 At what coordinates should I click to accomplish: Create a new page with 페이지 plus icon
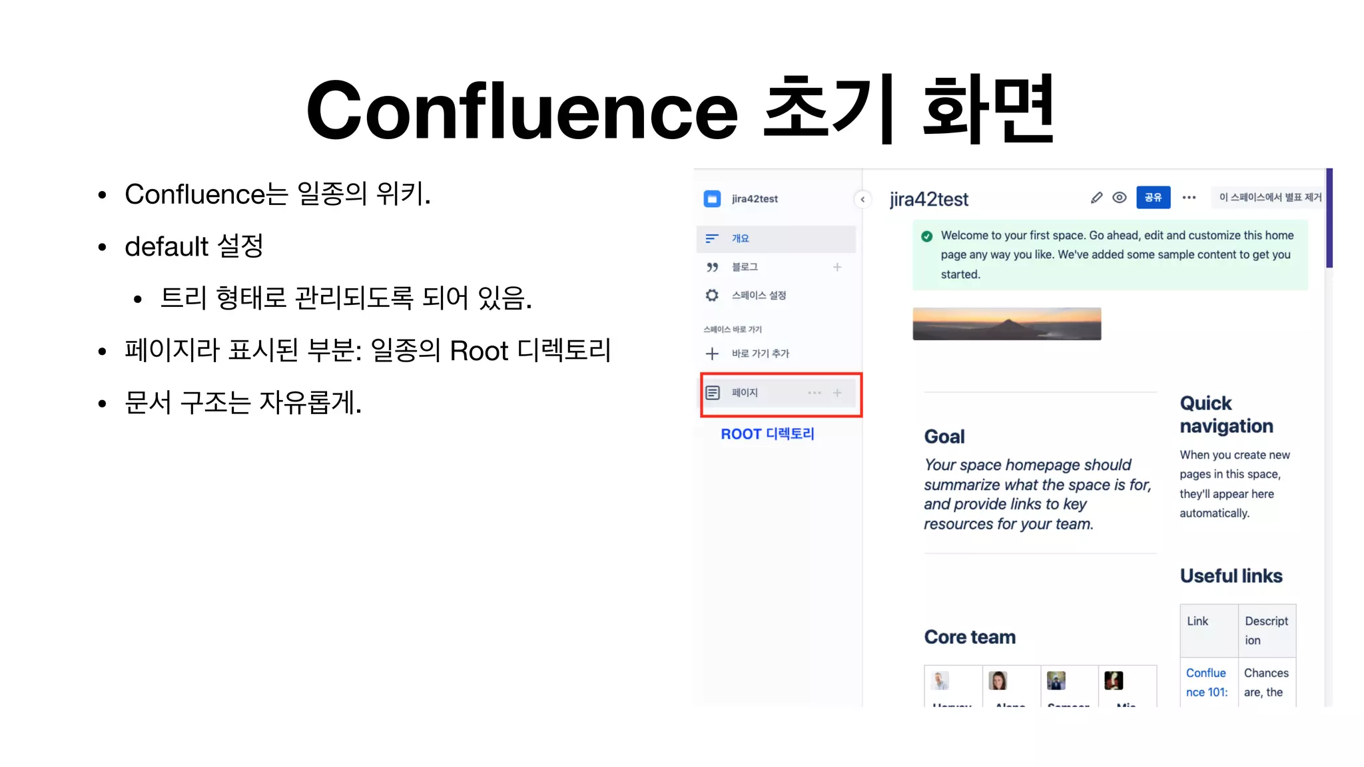(837, 393)
